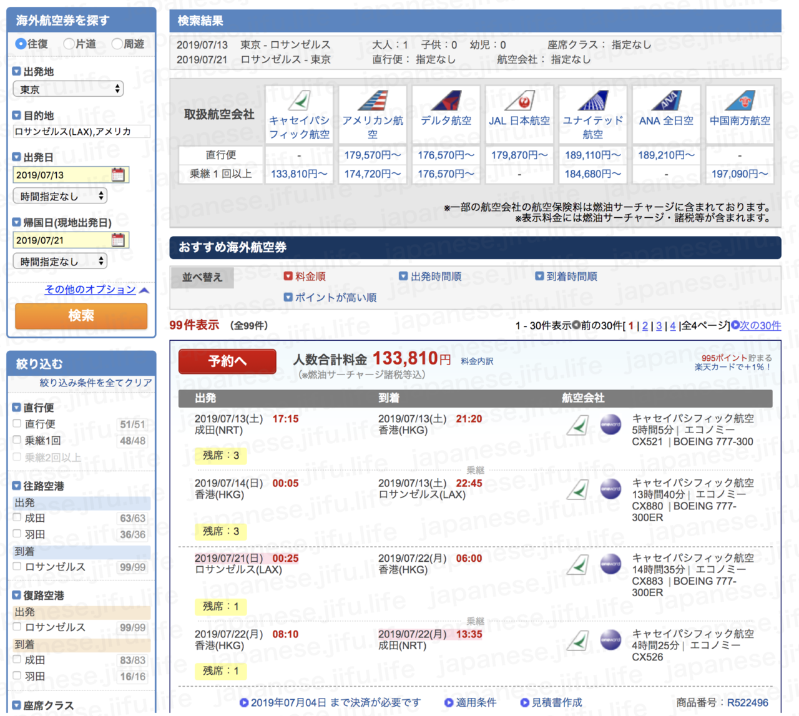This screenshot has width=799, height=716.
Task: Click ANA 189,210円 direct fare
Action: click(x=666, y=155)
